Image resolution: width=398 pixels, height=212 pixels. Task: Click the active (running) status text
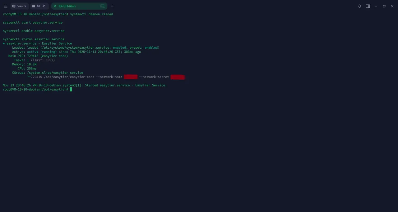[42, 52]
